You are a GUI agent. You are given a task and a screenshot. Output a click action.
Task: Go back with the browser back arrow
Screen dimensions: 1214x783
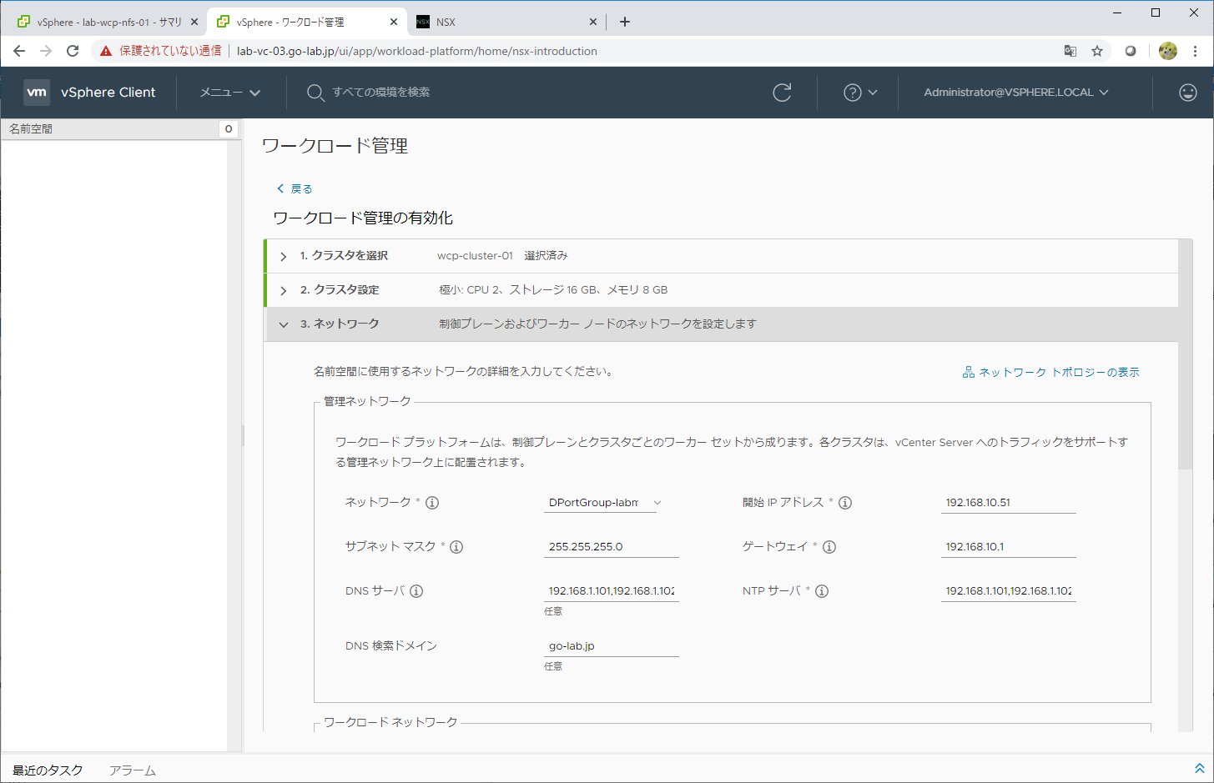pos(19,51)
